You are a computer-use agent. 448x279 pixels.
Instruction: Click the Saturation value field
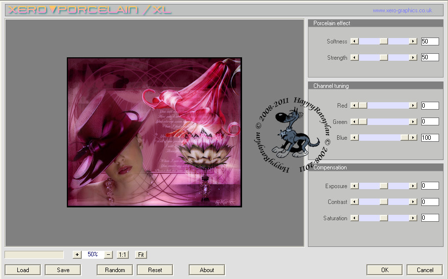pos(430,218)
